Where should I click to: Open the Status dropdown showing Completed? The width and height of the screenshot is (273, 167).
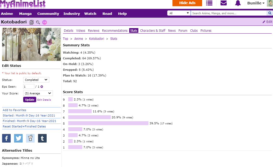[36, 80]
